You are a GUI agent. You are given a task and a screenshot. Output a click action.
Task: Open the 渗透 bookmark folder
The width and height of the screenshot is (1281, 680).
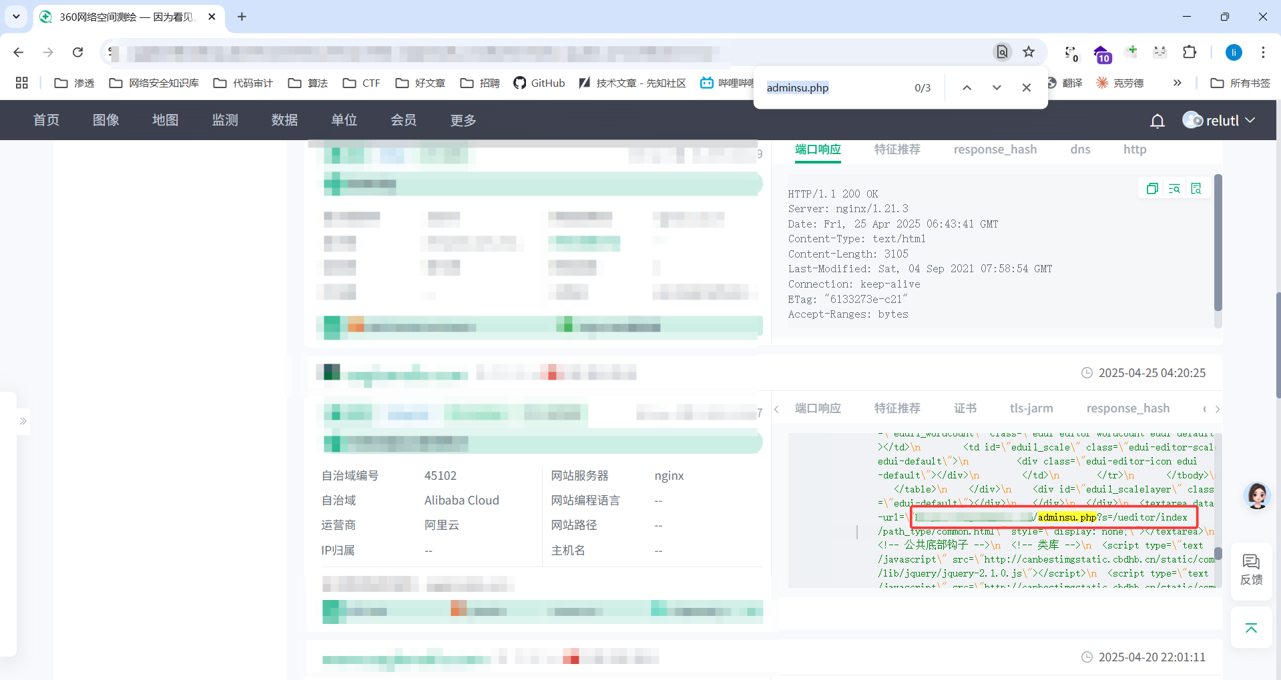[74, 83]
